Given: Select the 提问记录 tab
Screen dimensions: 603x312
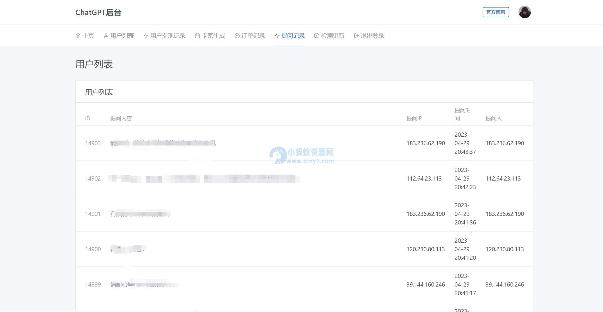Looking at the screenshot, I should 289,36.
